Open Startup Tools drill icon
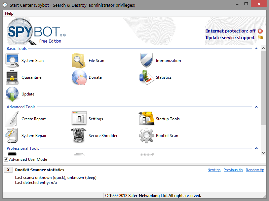This screenshot has height=201, width=269. tap(146, 119)
